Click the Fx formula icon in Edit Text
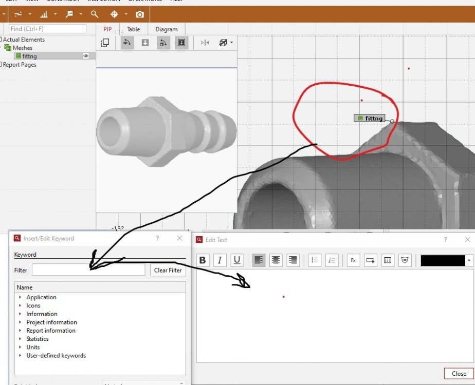 [x=353, y=260]
